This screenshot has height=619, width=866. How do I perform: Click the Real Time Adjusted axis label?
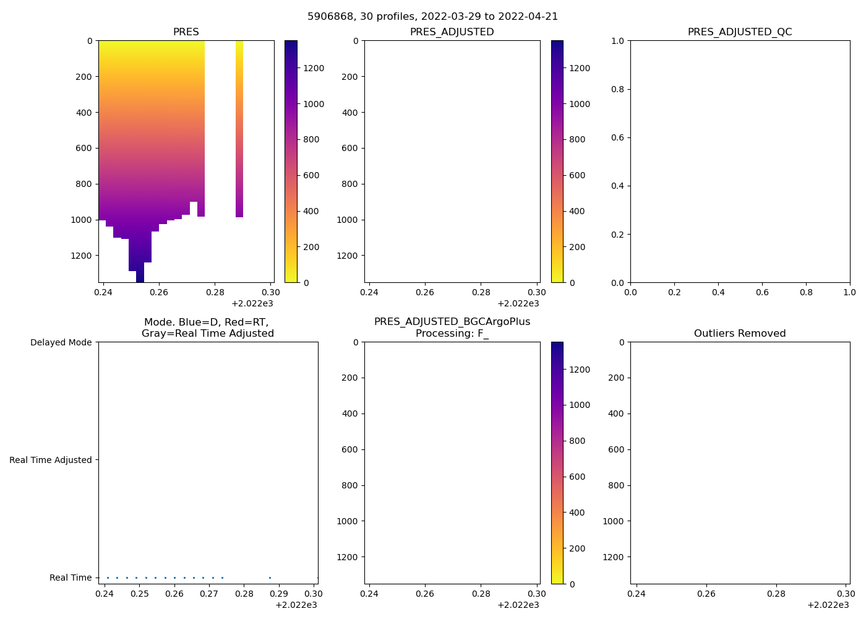(51, 460)
